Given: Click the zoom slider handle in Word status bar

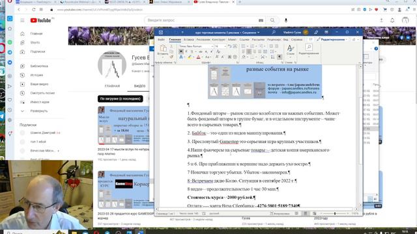Looking at the screenshot, I should pos(335,213).
